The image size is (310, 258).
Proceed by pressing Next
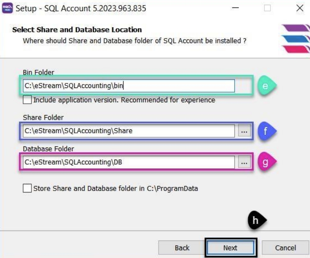point(230,248)
